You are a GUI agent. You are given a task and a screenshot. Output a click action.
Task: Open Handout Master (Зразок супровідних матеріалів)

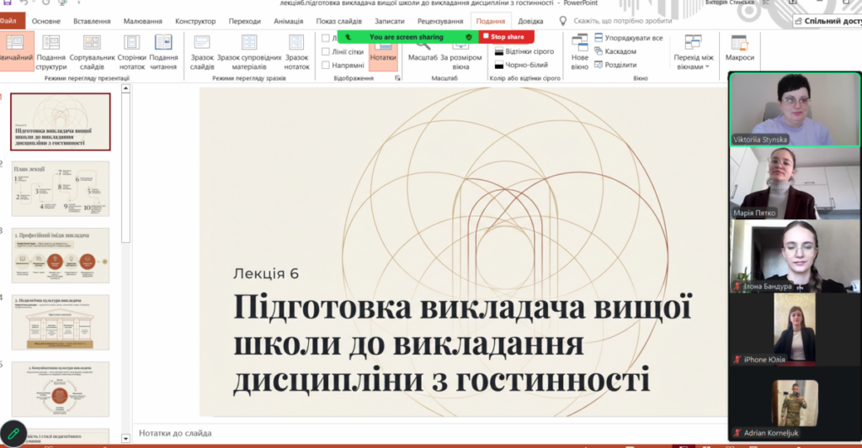(x=249, y=50)
